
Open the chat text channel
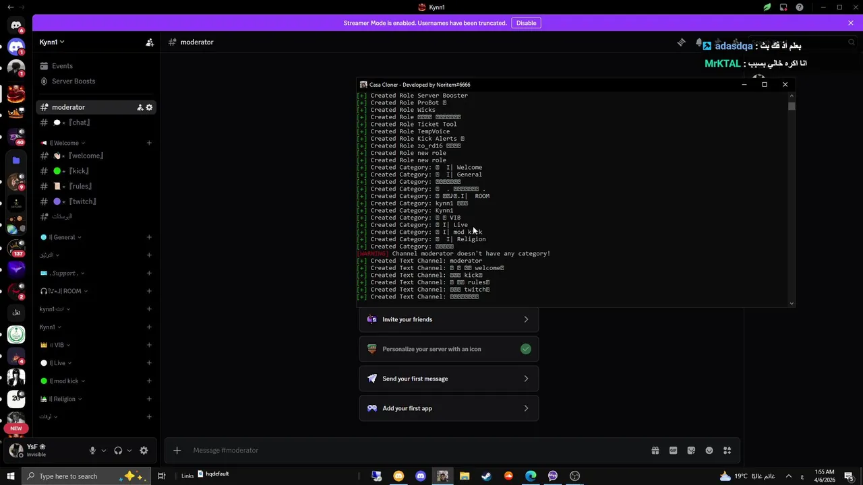96,123
